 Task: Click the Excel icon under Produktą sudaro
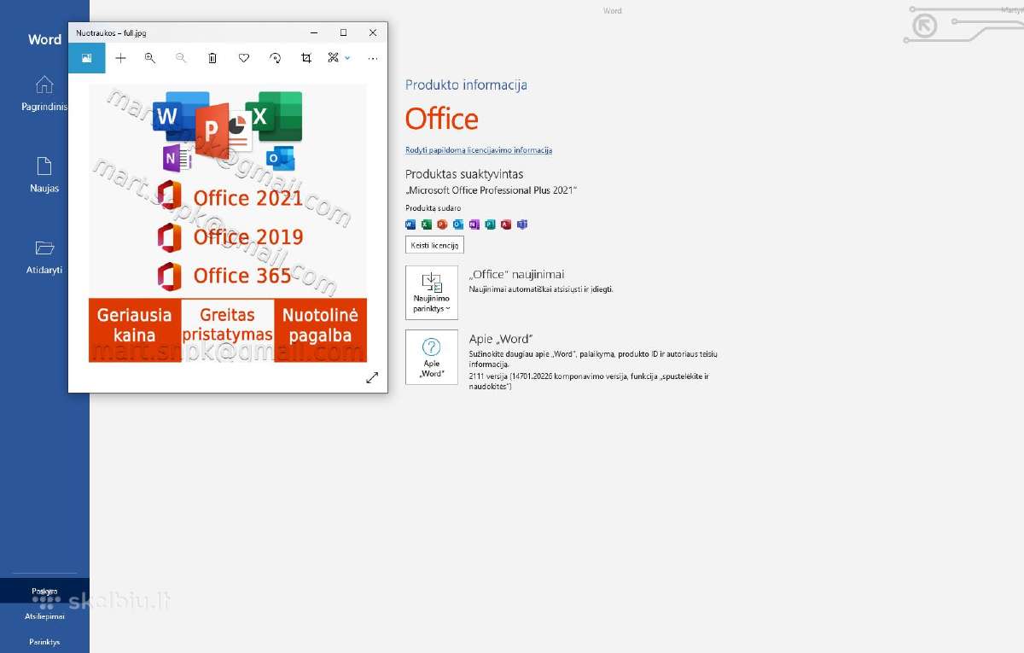point(426,224)
